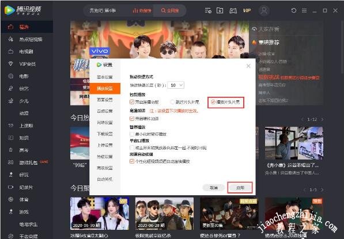Open the user avatar login icon
The width and height of the screenshot is (344, 239).
pos(264,10)
